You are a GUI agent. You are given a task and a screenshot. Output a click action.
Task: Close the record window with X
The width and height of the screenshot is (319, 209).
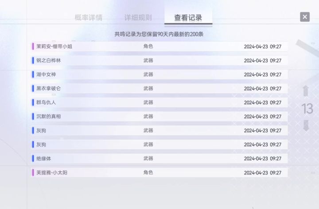pyautogui.click(x=305, y=17)
